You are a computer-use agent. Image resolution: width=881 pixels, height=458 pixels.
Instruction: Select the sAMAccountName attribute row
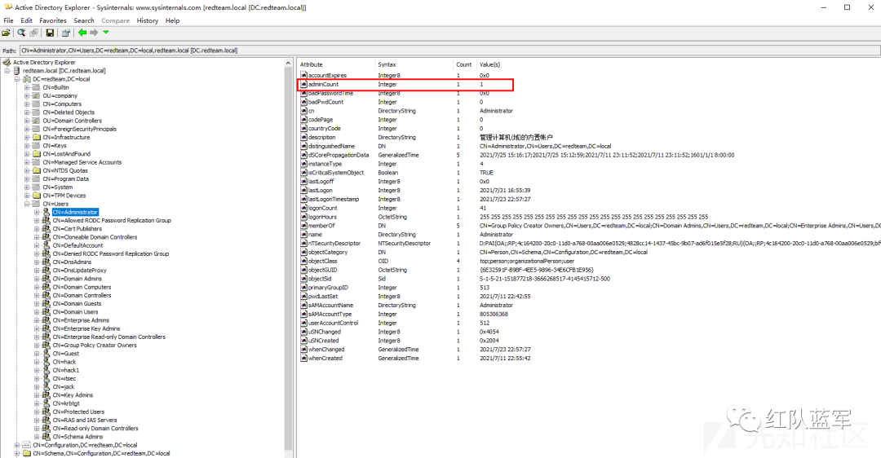590,306
